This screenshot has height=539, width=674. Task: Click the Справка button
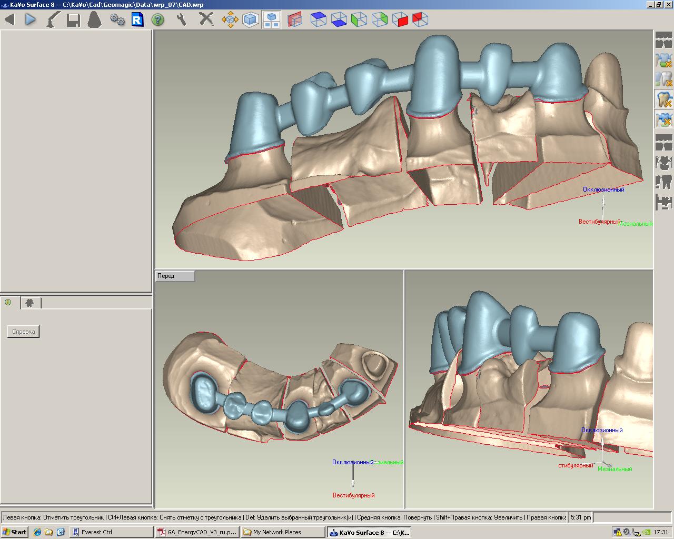tap(23, 332)
